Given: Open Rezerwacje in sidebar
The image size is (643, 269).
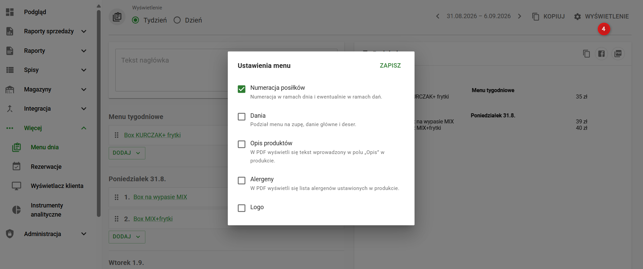Looking at the screenshot, I should point(46,167).
